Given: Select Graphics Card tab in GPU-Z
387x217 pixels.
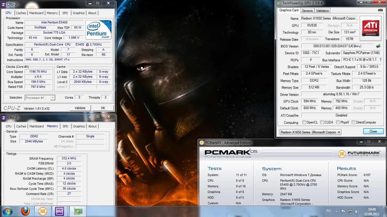Looking at the screenshot, I should point(289,10).
